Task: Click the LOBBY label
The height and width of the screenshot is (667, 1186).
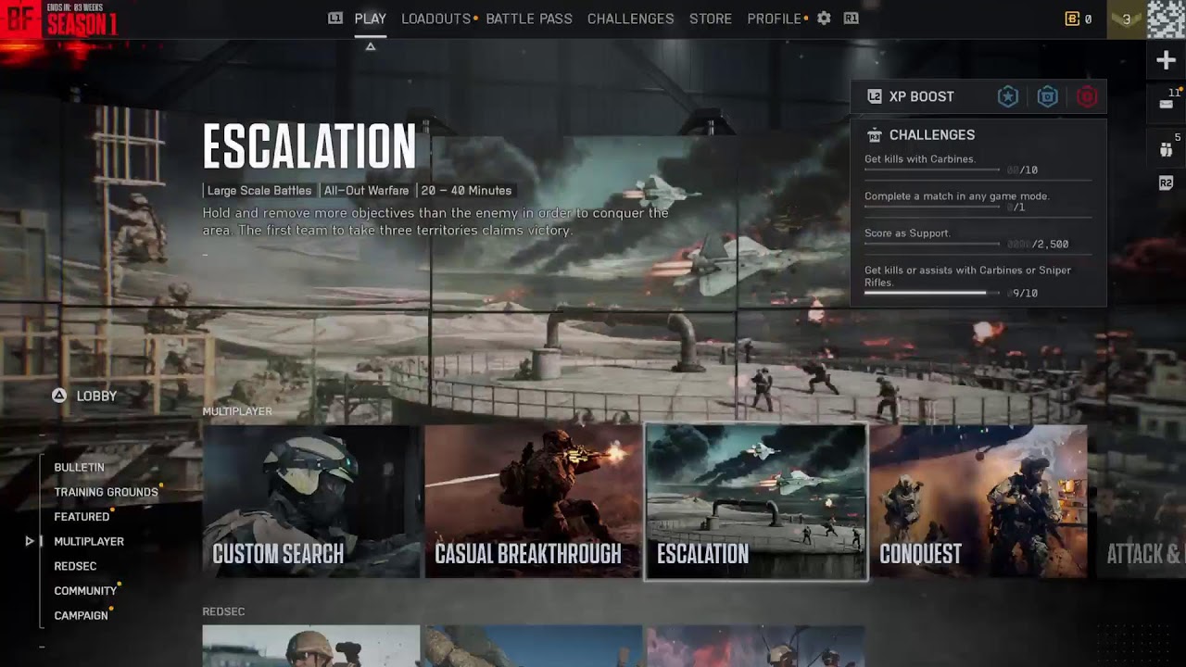Action: click(x=96, y=396)
